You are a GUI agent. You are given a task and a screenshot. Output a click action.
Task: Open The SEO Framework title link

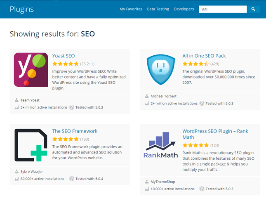(75, 131)
